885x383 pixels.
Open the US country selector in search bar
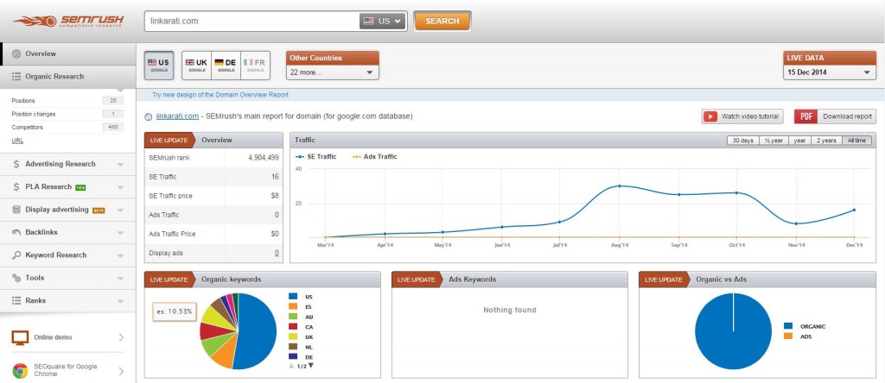coord(383,21)
